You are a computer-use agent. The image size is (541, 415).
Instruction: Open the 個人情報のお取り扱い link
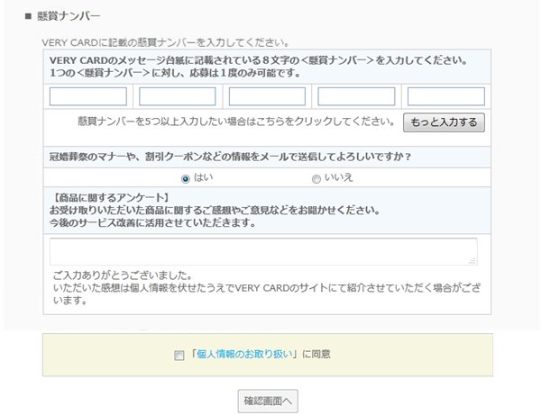pos(244,354)
